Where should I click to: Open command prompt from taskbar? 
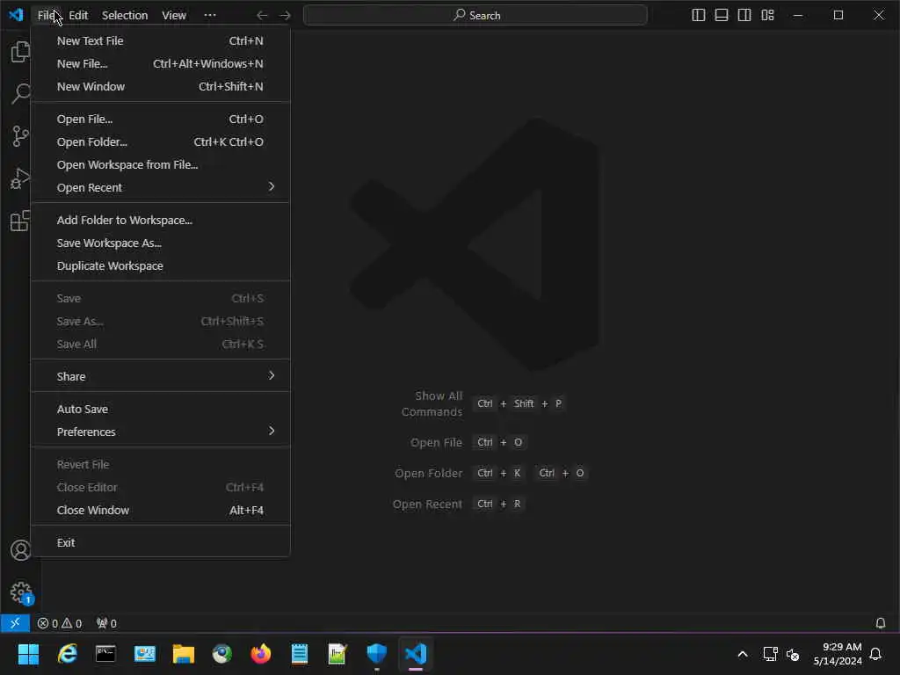(105, 654)
